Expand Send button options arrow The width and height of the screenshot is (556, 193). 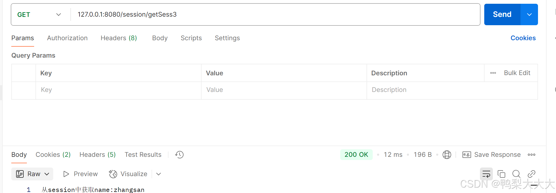[529, 14]
